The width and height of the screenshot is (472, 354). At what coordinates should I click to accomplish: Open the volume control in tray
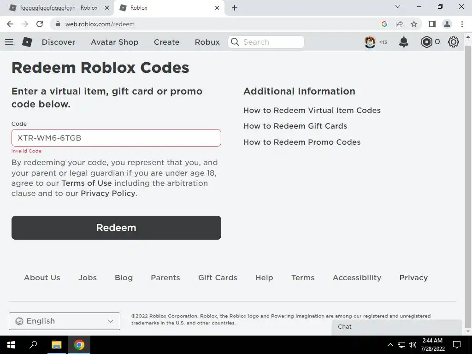(x=413, y=345)
